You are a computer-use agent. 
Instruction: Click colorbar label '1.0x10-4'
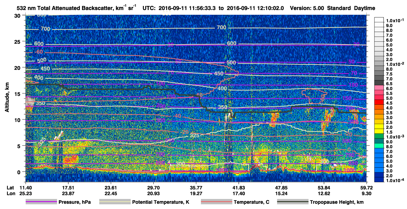[395, 180]
